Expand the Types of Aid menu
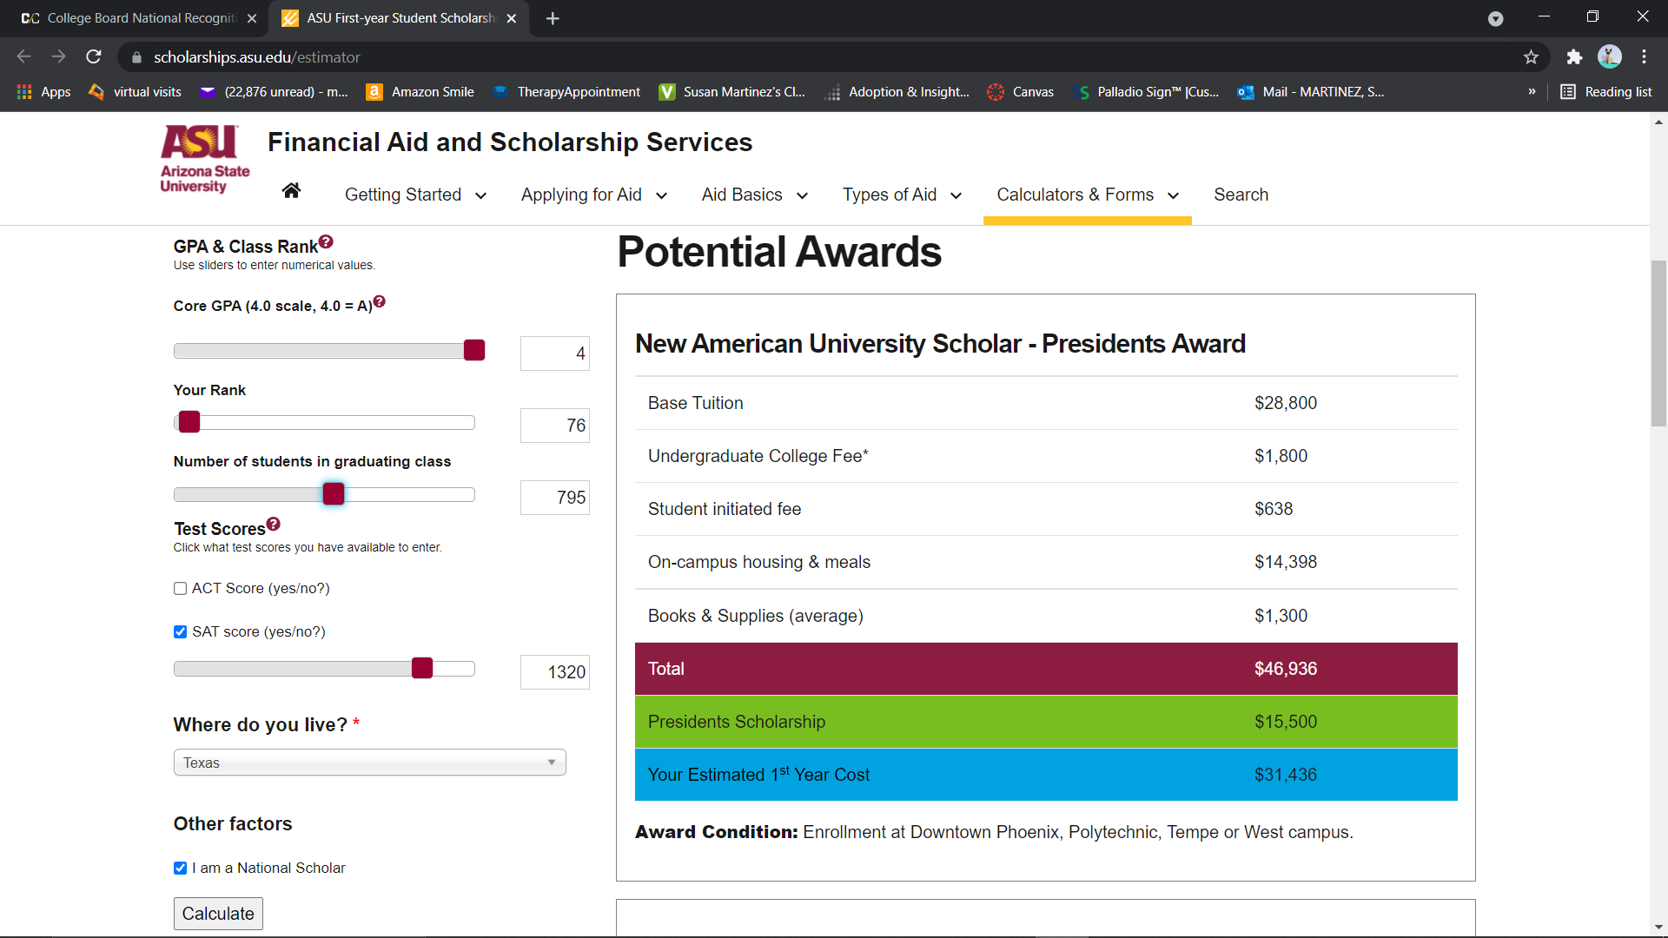Screen dimensions: 1668x938 902,195
